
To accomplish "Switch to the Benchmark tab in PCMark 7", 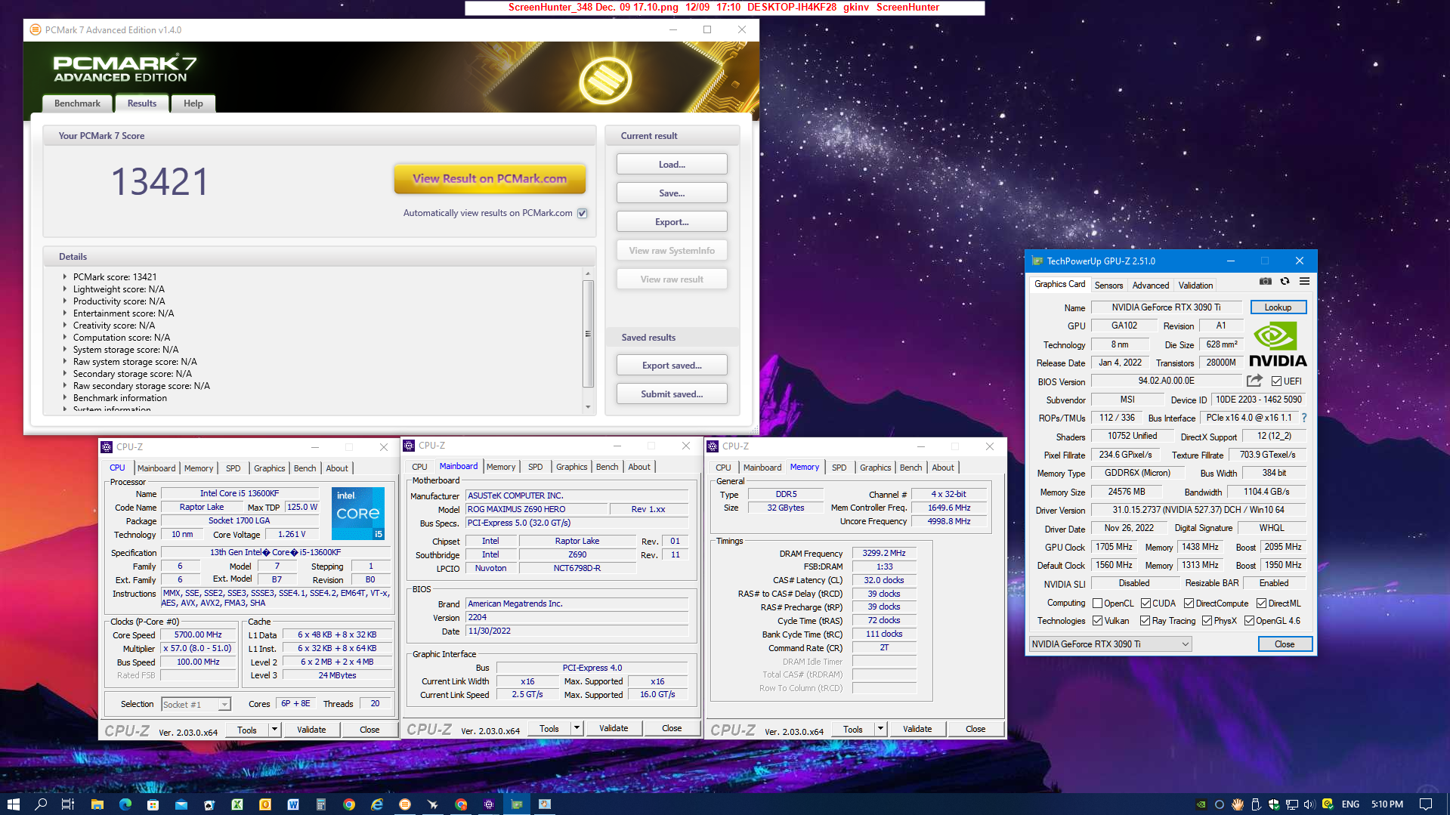I will (x=77, y=103).
